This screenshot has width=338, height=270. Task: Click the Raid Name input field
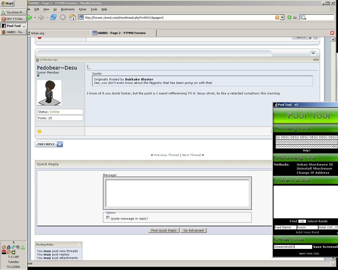(x=285, y=227)
